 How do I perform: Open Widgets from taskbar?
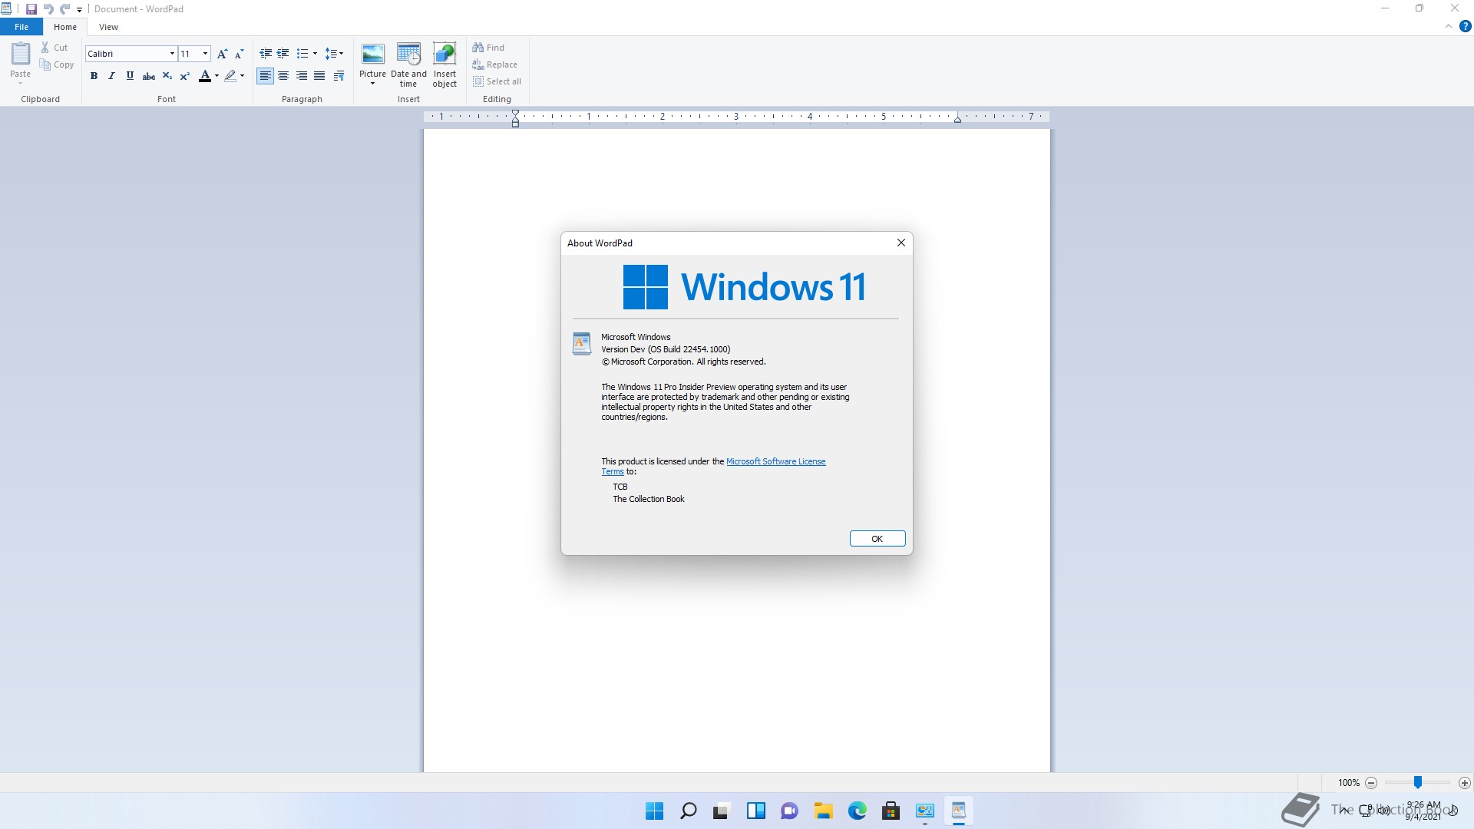pos(755,811)
